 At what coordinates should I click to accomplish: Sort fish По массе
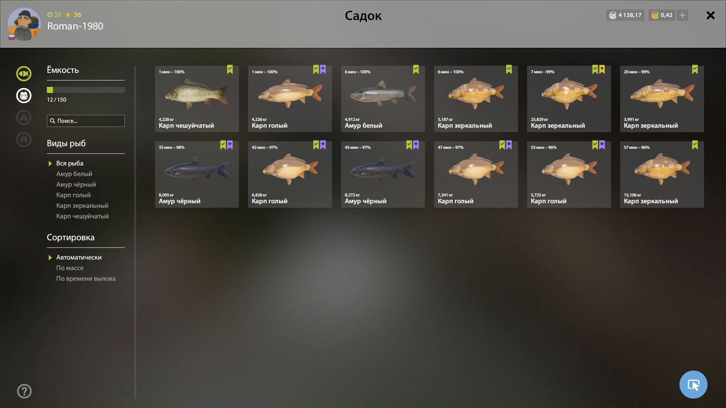click(70, 268)
